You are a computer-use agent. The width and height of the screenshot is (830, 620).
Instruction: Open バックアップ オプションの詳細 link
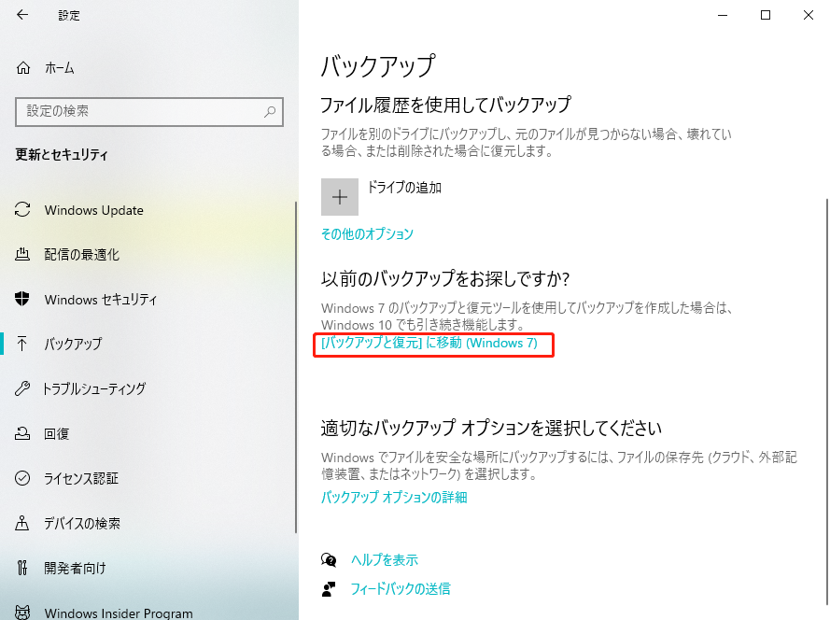pos(394,497)
